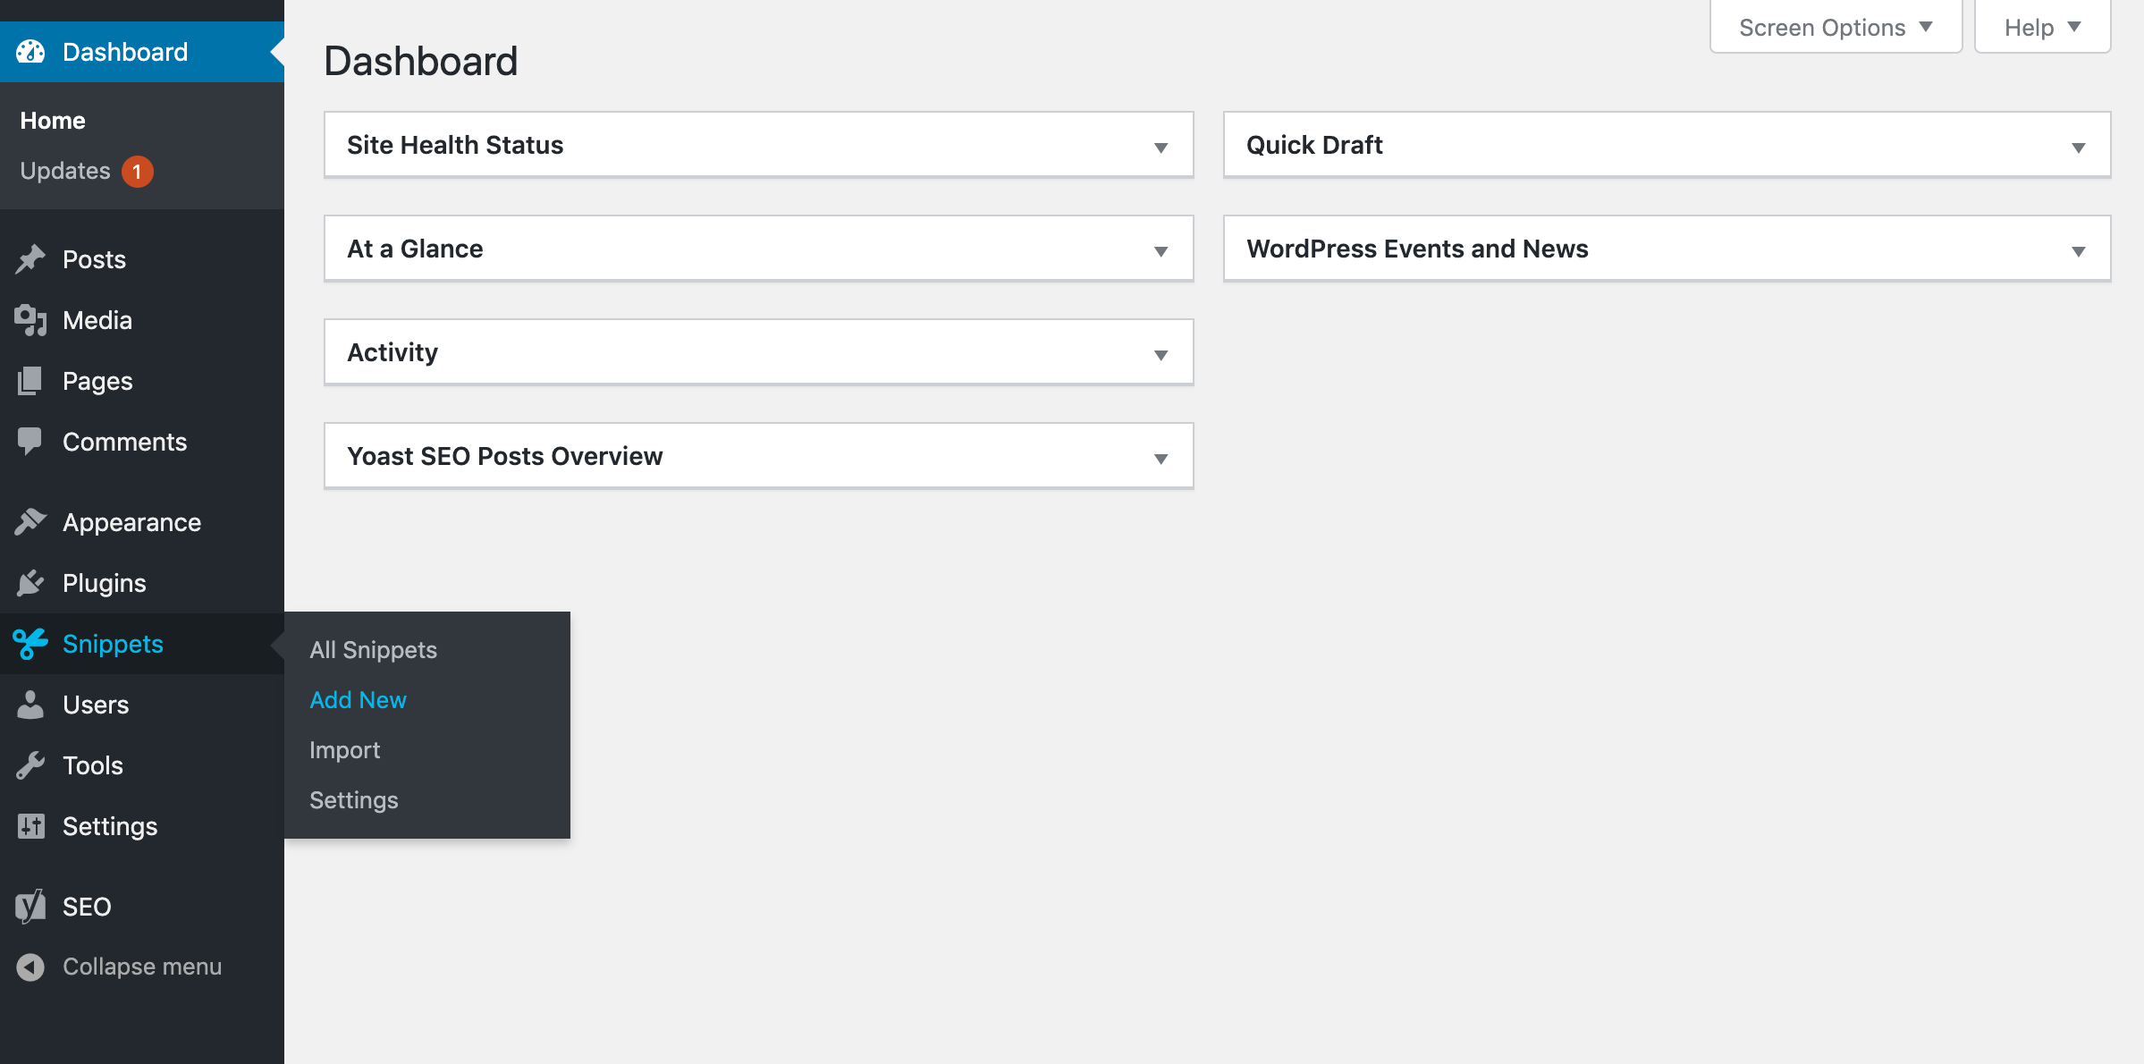Image resolution: width=2144 pixels, height=1064 pixels.
Task: Click the Snippets scissors icon
Action: 30,643
